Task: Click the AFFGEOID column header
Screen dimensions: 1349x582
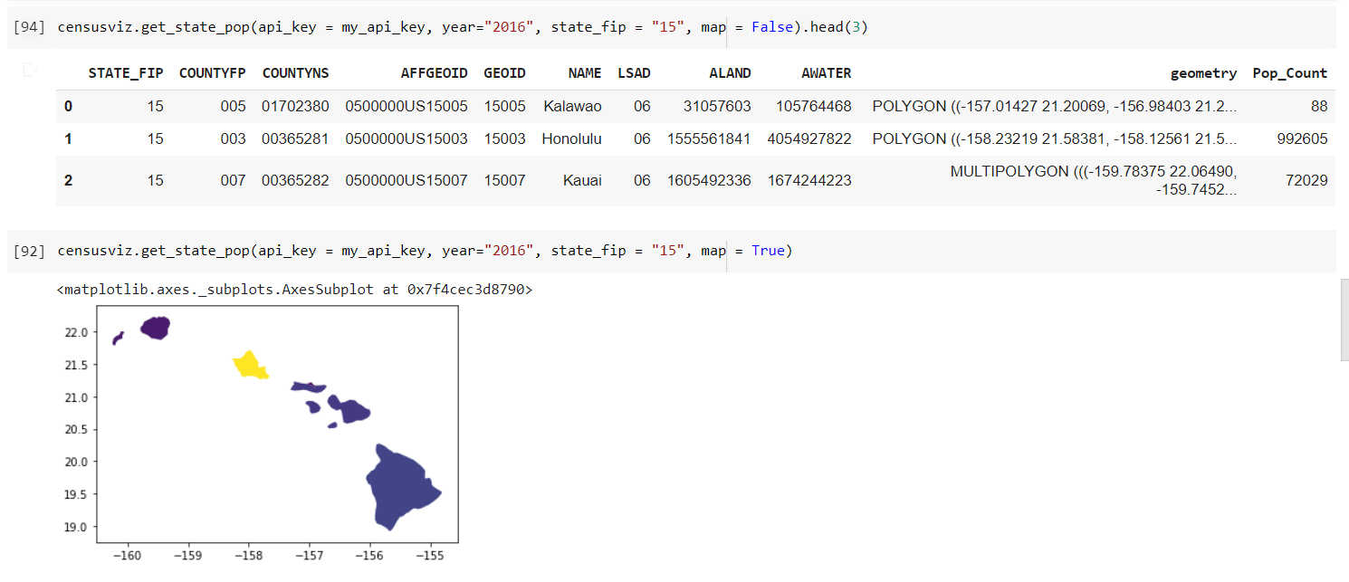Action: [x=434, y=73]
